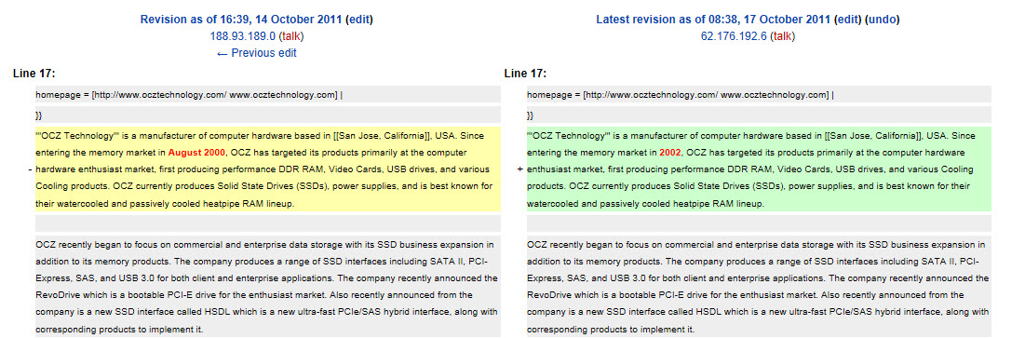Click red highlighted year 2002
The image size is (1025, 338).
tap(670, 153)
